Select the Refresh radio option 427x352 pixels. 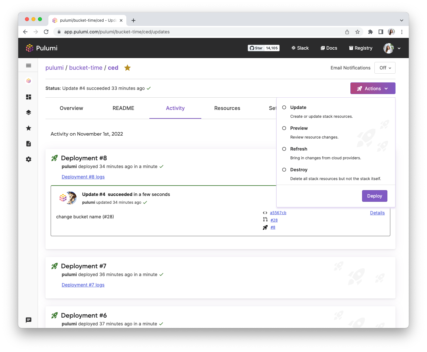(x=284, y=149)
